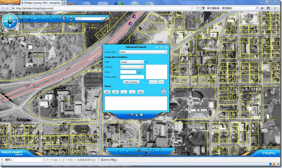This screenshot has height=168, width=282.
Task: Click the open query folder icon
Action: pyautogui.click(x=141, y=115)
